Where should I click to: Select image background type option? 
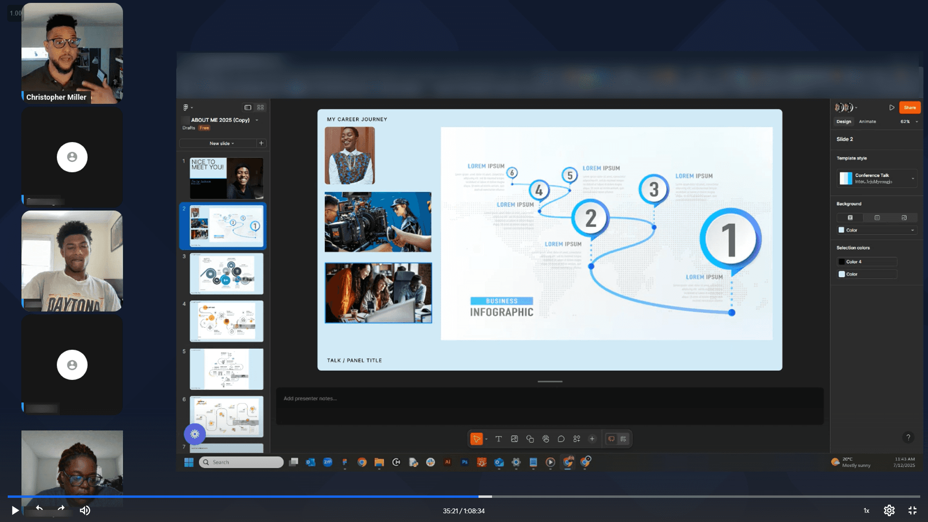pos(904,217)
